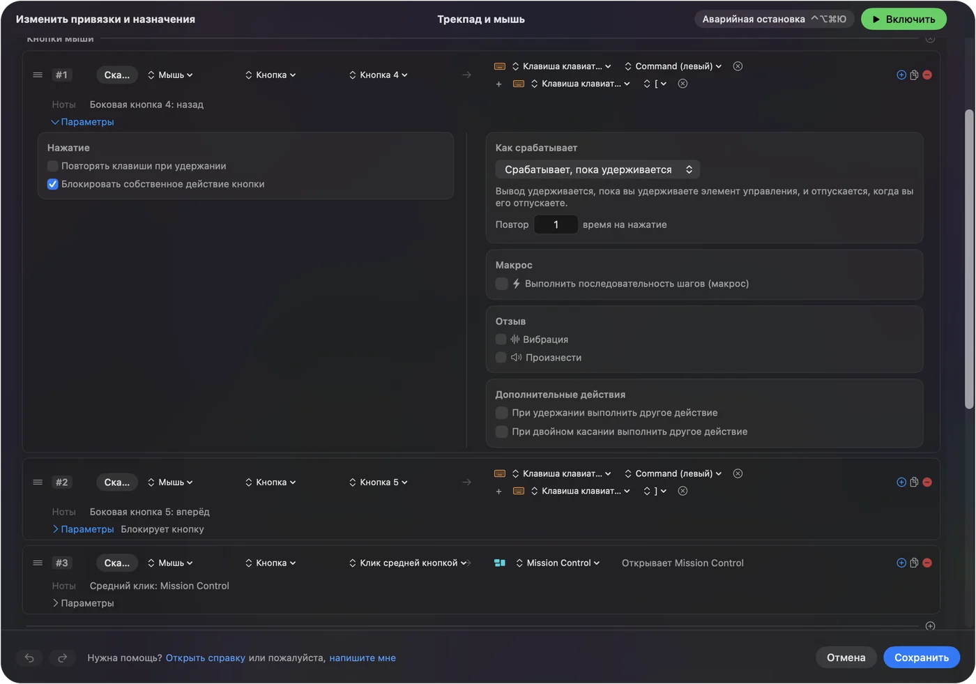The height and width of the screenshot is (684, 976).
Task: Remove Command (левый) output in binding #2
Action: (x=738, y=473)
